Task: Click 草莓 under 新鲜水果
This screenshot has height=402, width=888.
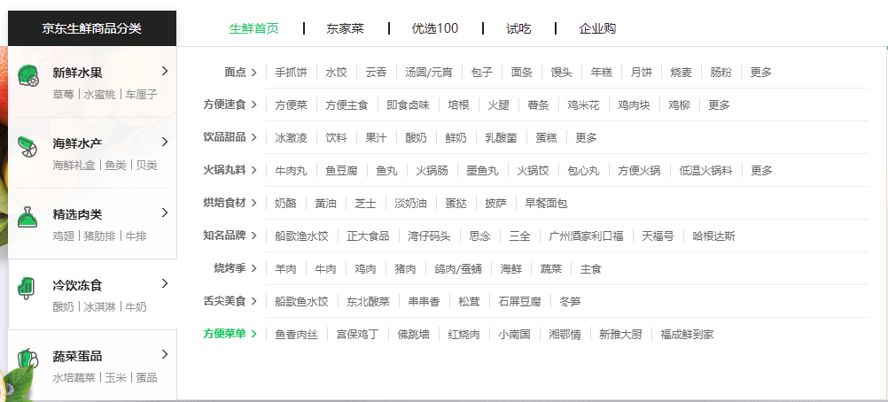Action: [x=63, y=95]
